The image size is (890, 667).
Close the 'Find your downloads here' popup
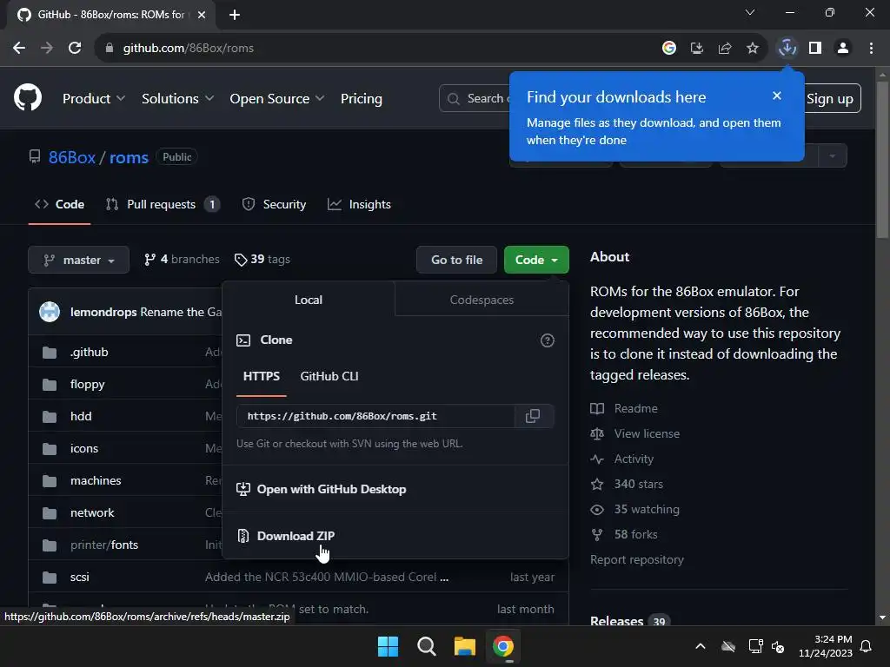[777, 96]
